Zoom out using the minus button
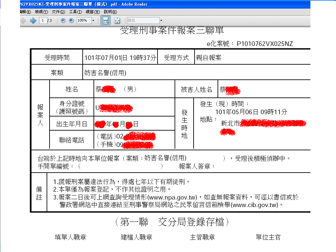Viewport: 336px width, 252px height. pos(63,21)
